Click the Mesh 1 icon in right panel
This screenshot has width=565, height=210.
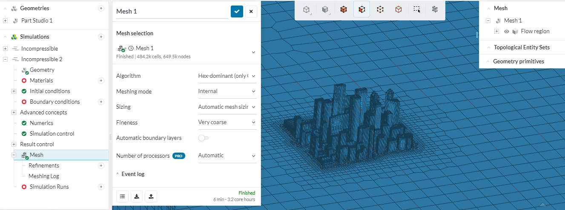tap(498, 20)
